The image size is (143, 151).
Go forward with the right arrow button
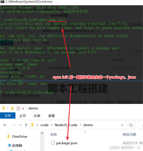pyautogui.click(x=14, y=125)
